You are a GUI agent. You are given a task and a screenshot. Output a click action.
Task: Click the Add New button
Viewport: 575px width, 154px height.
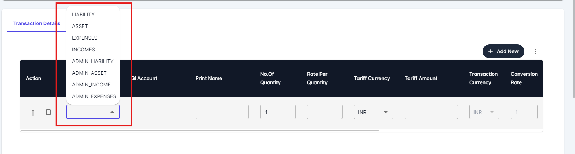pyautogui.click(x=503, y=51)
